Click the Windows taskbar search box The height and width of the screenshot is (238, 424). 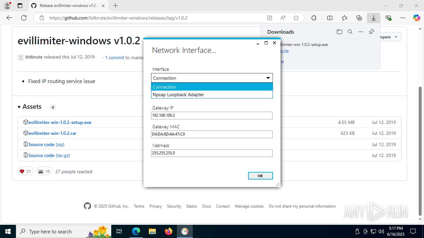(x=64, y=231)
